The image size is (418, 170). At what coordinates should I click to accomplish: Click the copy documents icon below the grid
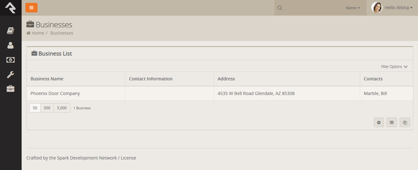click(x=405, y=122)
